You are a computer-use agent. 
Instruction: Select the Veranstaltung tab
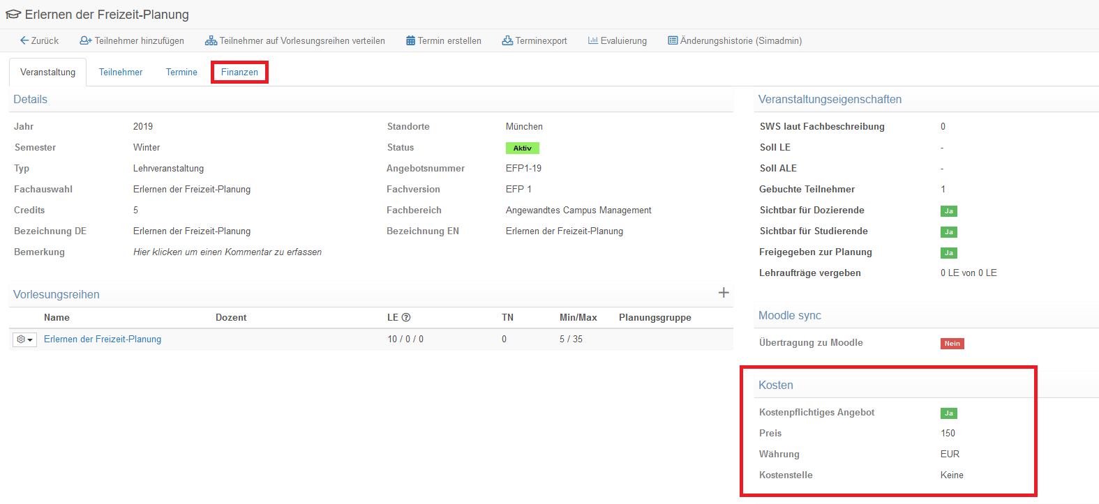point(47,72)
